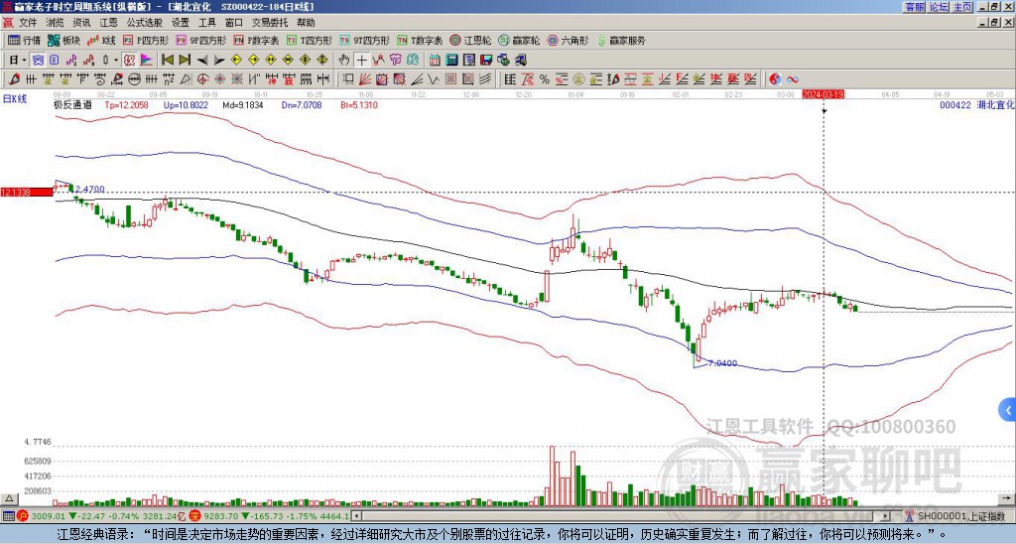Click the black left arrow icon

pos(202,61)
